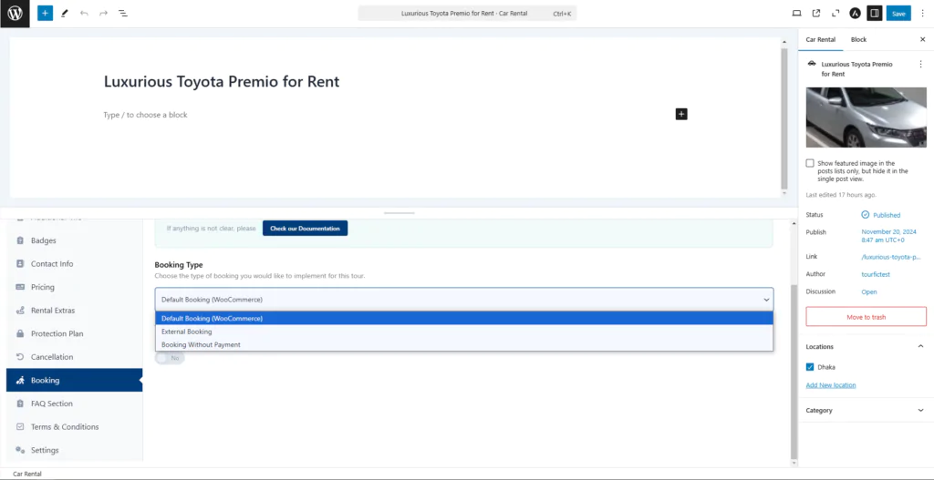
Task: Click the FAQ Section sidebar icon
Action: click(20, 403)
